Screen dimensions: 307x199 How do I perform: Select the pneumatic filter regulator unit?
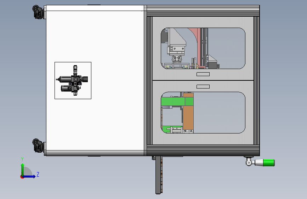click(x=72, y=80)
